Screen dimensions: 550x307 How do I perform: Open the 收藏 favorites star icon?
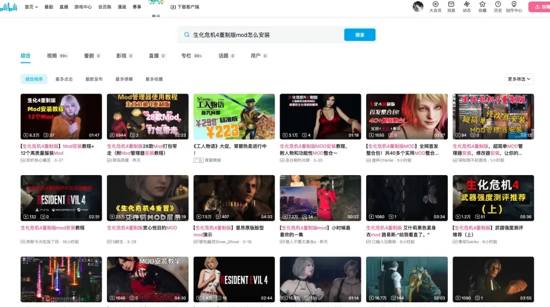click(x=482, y=6)
